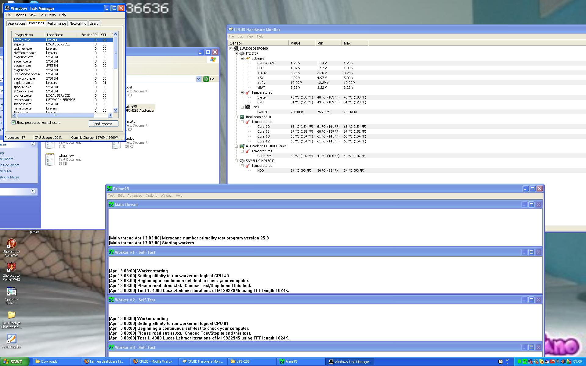Click the End Process button
Screen dimensions: 586x366
point(103,124)
